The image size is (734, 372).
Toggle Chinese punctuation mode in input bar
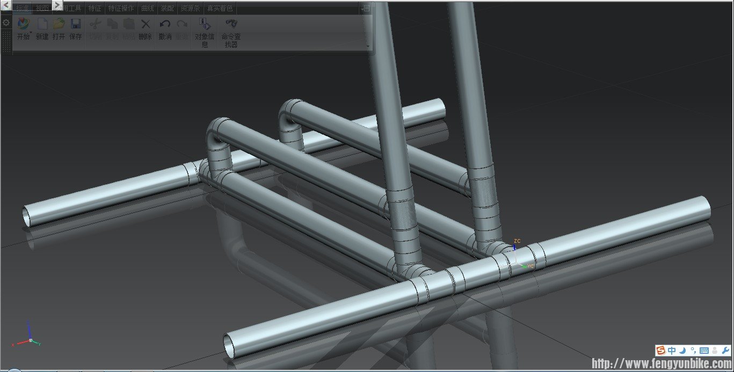pyautogui.click(x=693, y=351)
